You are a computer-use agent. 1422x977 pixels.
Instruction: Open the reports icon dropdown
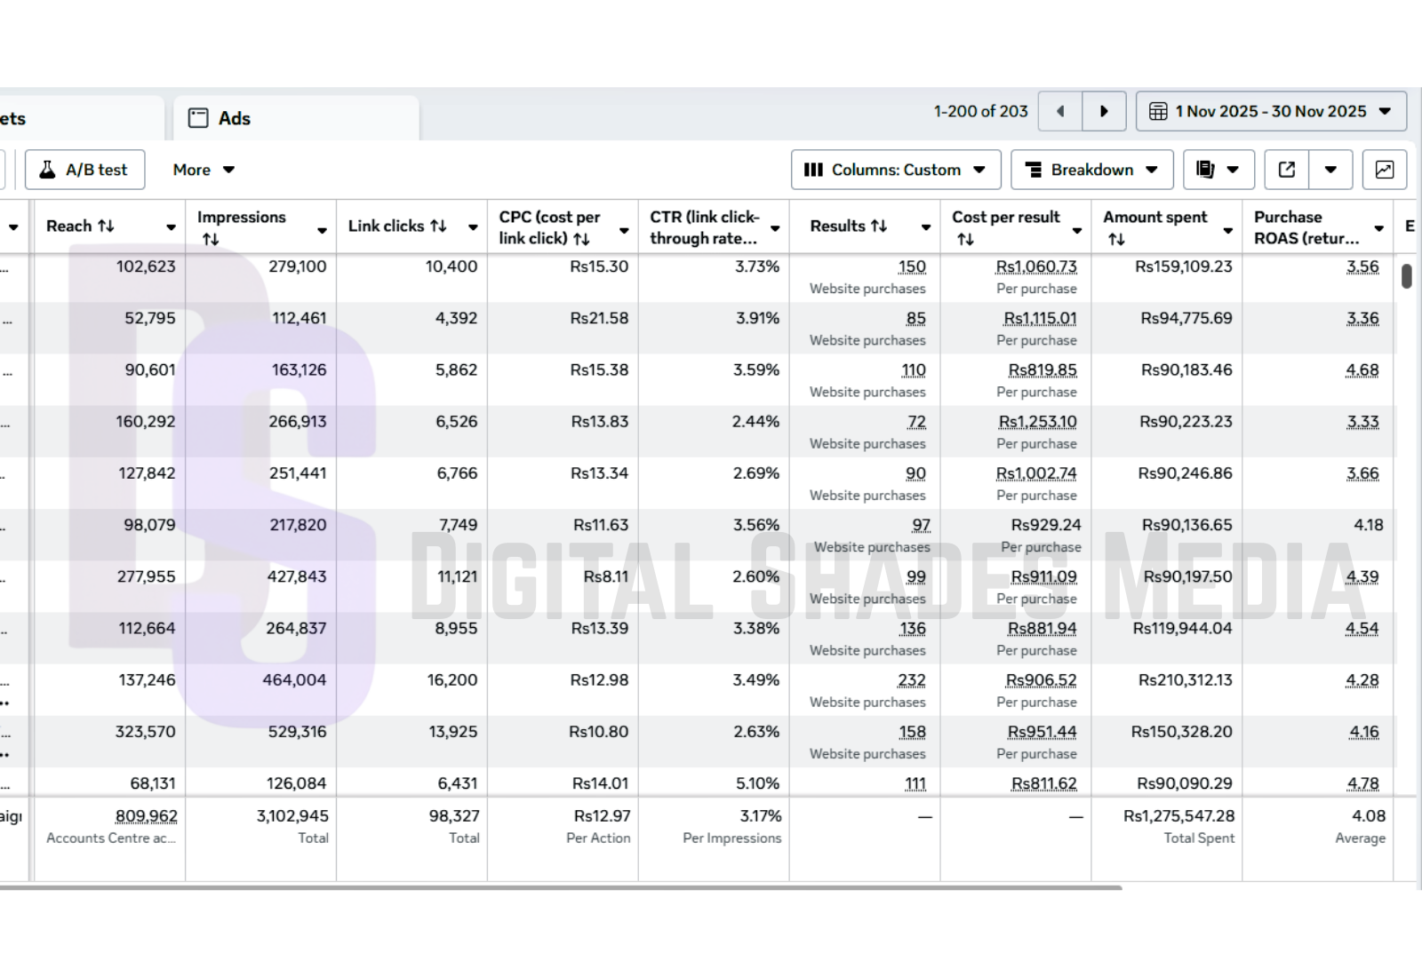coord(1218,170)
